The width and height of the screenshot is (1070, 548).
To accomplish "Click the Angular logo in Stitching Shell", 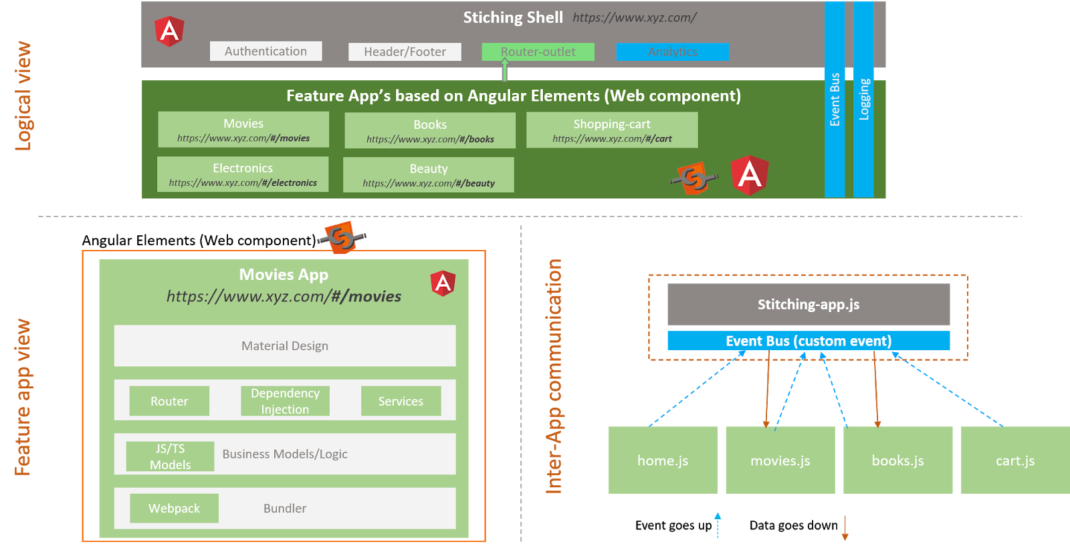I will pos(170,31).
